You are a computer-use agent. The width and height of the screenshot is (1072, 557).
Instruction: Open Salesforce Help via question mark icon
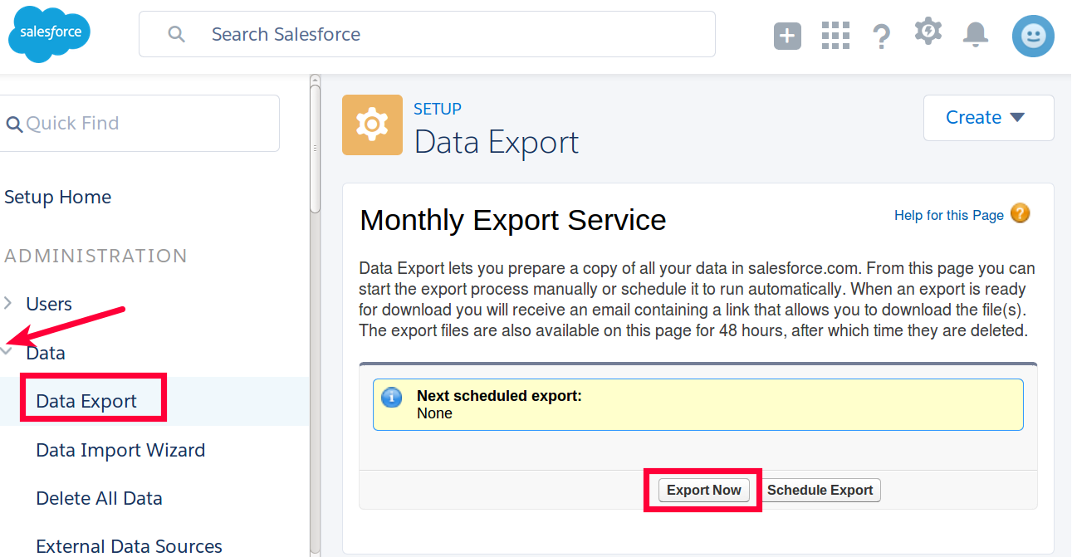881,35
